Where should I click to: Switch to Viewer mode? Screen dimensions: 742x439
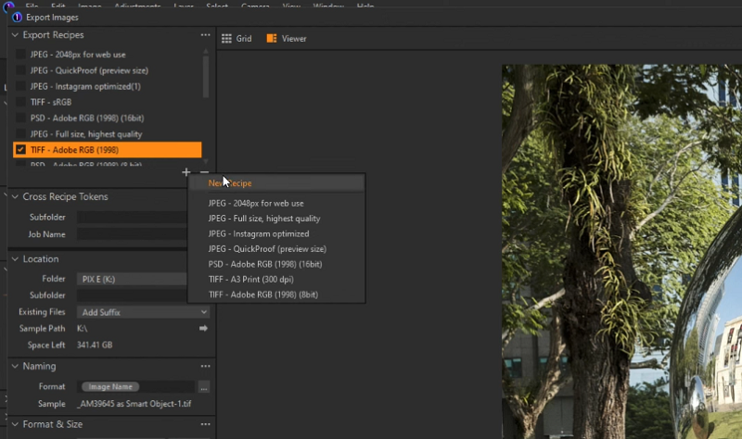(x=287, y=39)
